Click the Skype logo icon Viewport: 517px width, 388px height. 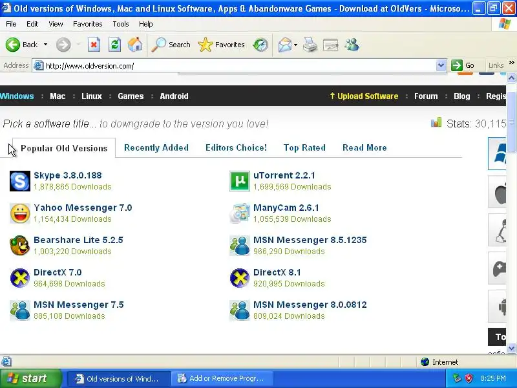pos(20,181)
